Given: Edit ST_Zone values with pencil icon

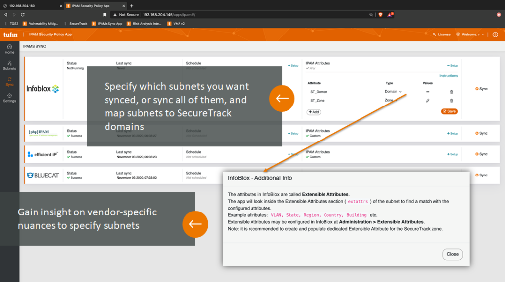Looking at the screenshot, I should (x=428, y=101).
